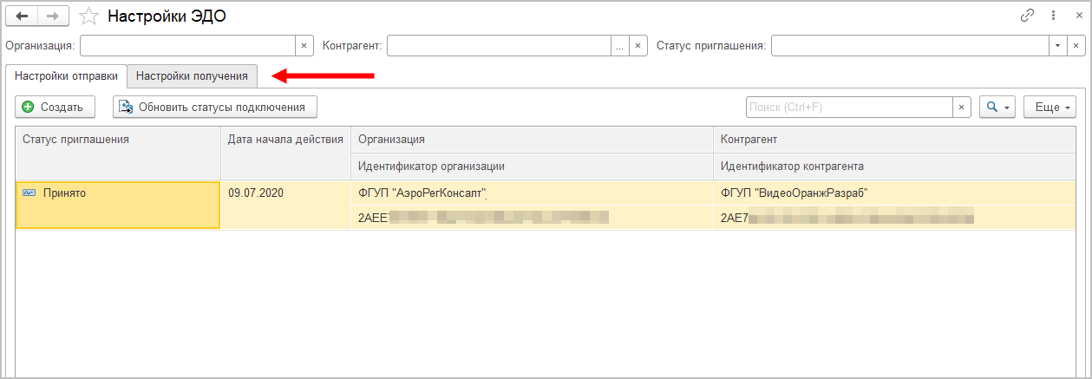This screenshot has width=1092, height=379.
Task: Open Контрагент selection with ellipsis button
Action: coord(620,46)
